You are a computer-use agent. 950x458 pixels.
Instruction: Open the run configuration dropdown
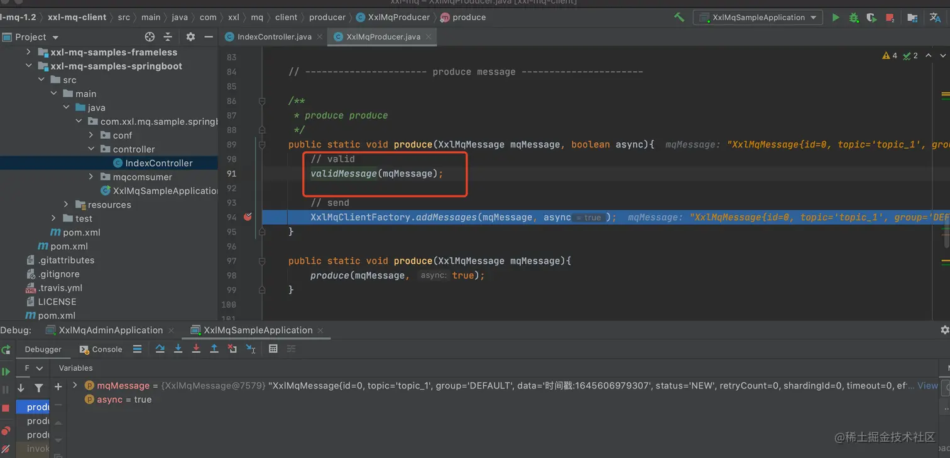[x=758, y=18]
